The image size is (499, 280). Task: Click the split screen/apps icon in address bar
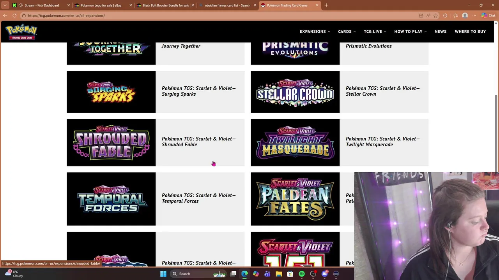pos(421,16)
